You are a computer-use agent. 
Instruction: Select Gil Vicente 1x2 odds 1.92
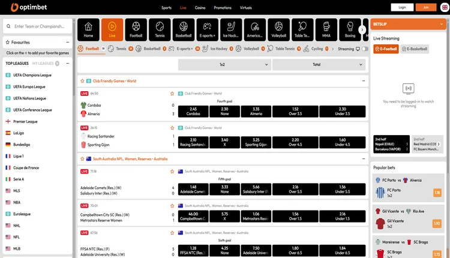click(437, 224)
